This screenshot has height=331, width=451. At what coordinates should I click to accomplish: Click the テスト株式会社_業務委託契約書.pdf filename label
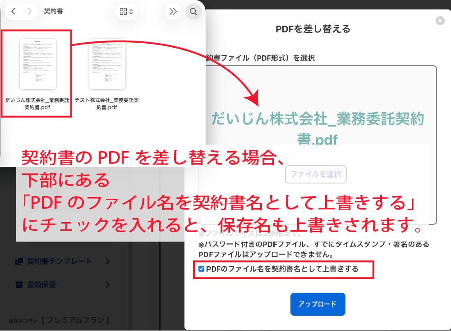point(107,104)
